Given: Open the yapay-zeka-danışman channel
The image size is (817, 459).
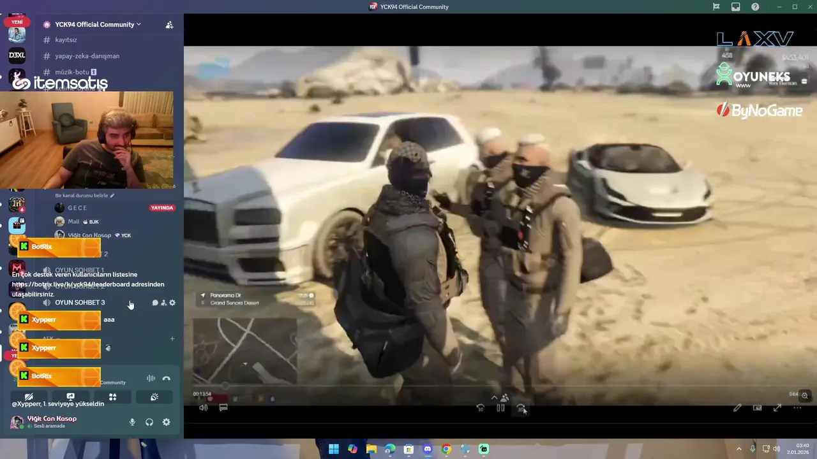Looking at the screenshot, I should click(x=87, y=55).
